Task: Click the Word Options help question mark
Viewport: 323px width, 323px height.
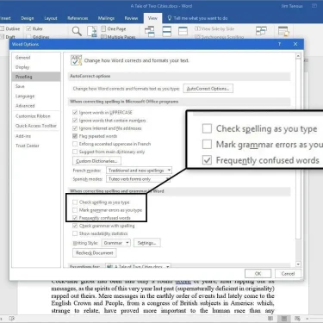Action: click(x=279, y=44)
